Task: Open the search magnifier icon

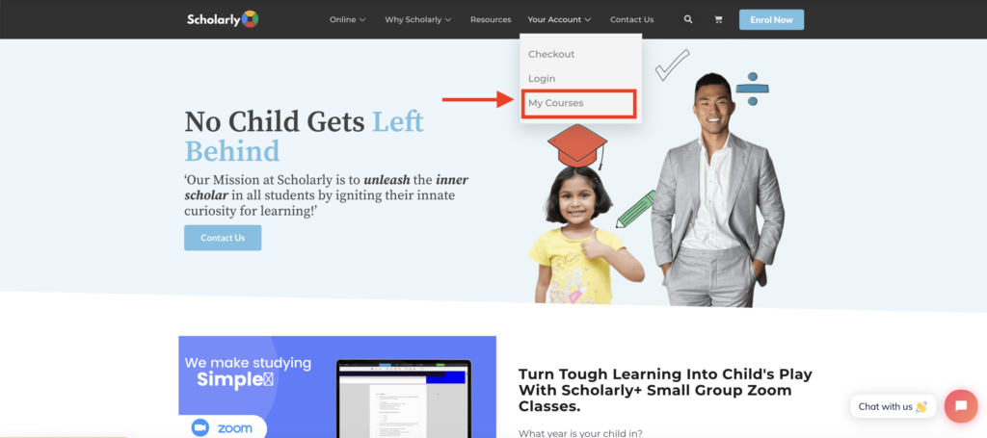Action: (x=688, y=19)
